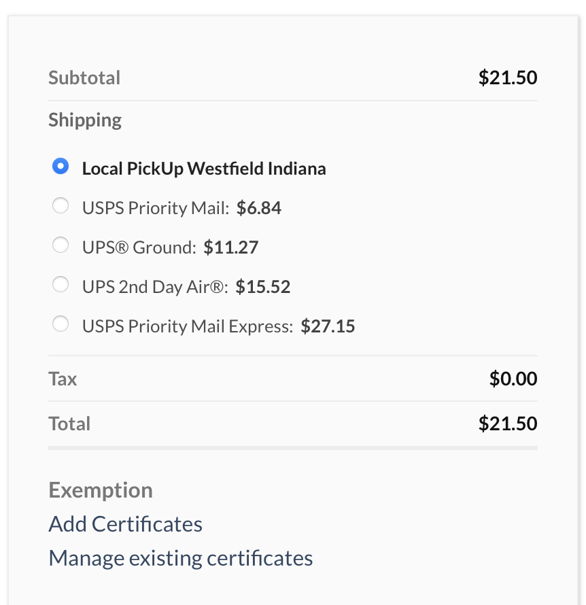The height and width of the screenshot is (605, 586).
Task: Click the Tax amount $0.00
Action: coord(513,379)
